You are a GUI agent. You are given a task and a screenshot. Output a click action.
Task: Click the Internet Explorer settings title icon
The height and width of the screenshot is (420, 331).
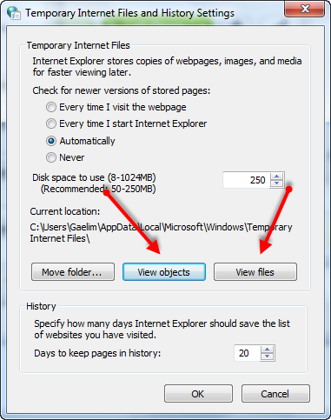click(x=14, y=13)
